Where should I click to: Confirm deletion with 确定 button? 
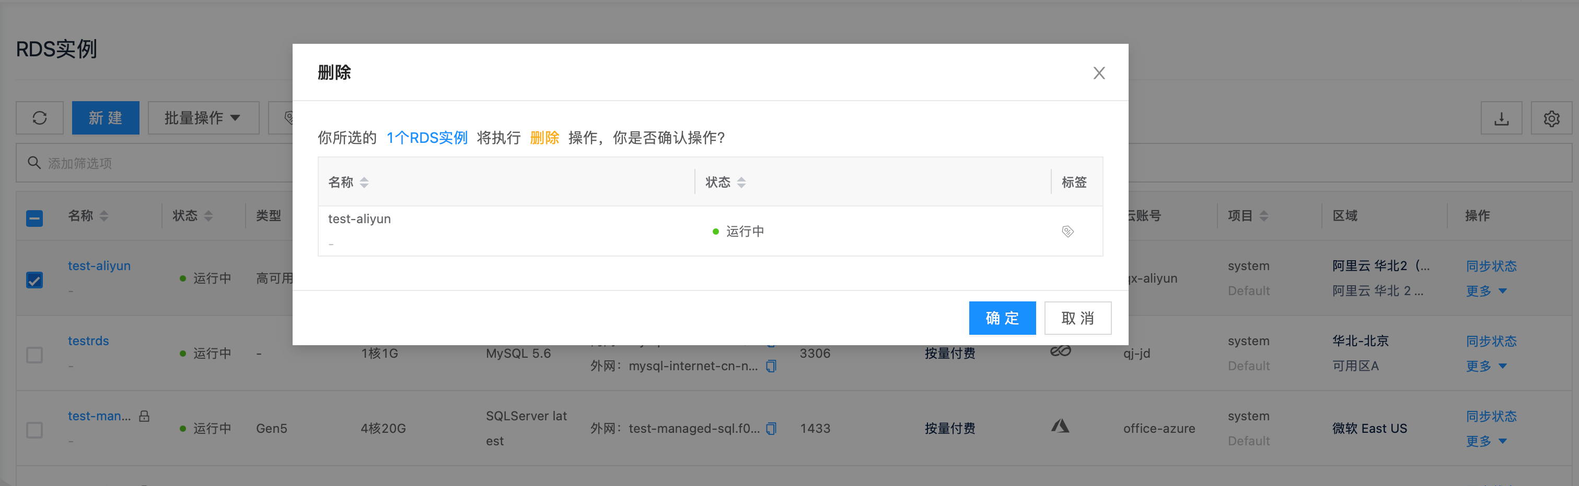click(1002, 318)
